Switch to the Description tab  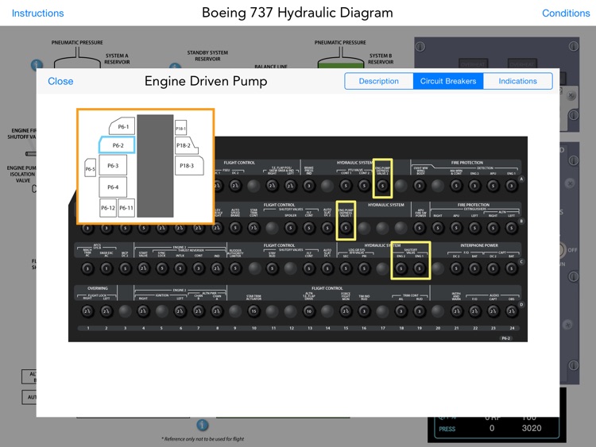pos(378,81)
